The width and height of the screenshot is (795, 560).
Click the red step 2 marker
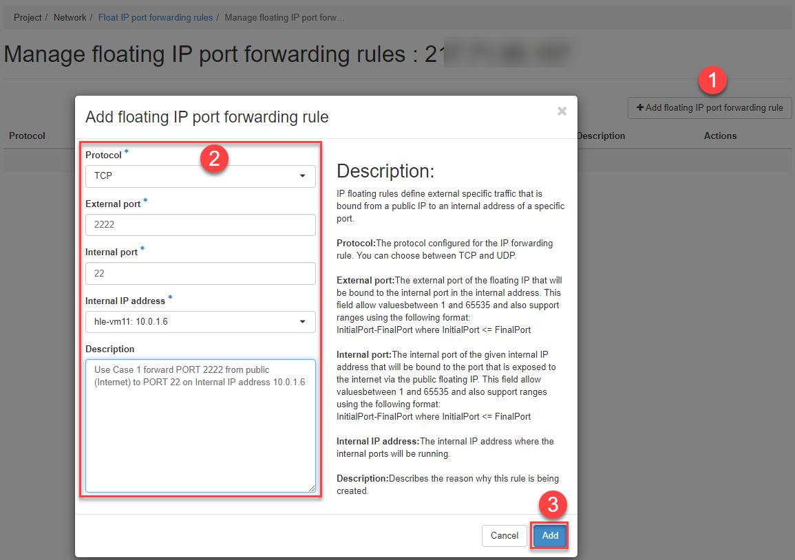214,159
